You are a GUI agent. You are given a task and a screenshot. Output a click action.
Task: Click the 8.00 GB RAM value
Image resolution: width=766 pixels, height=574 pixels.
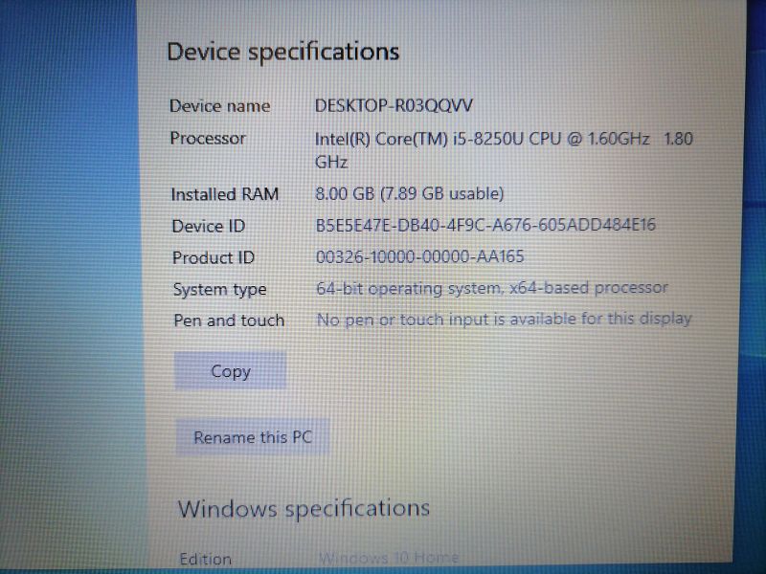410,194
